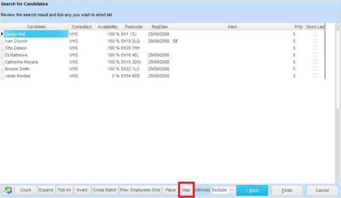Open the Map button
341x198 pixels.
(x=186, y=190)
